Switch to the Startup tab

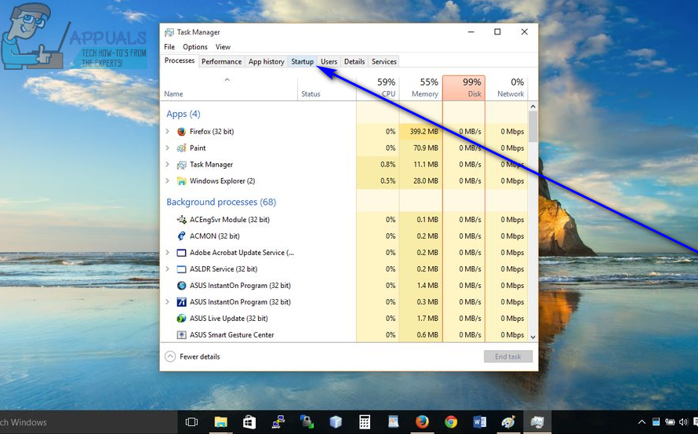[x=302, y=61]
